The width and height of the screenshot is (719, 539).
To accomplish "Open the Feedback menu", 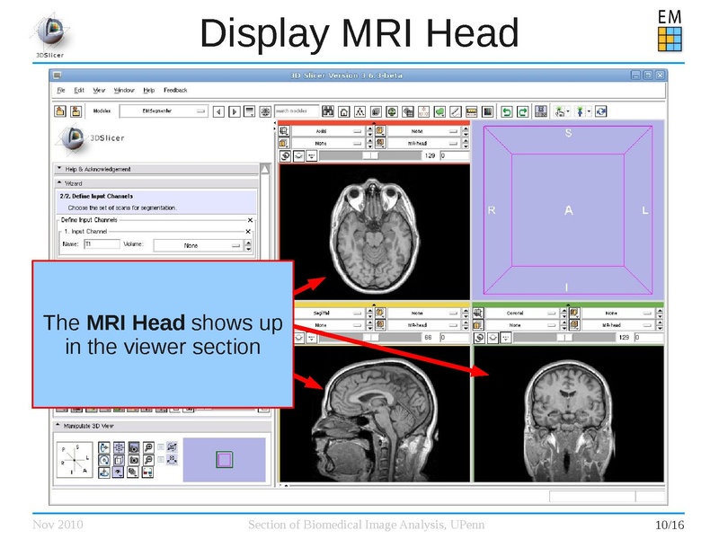I will coord(175,90).
